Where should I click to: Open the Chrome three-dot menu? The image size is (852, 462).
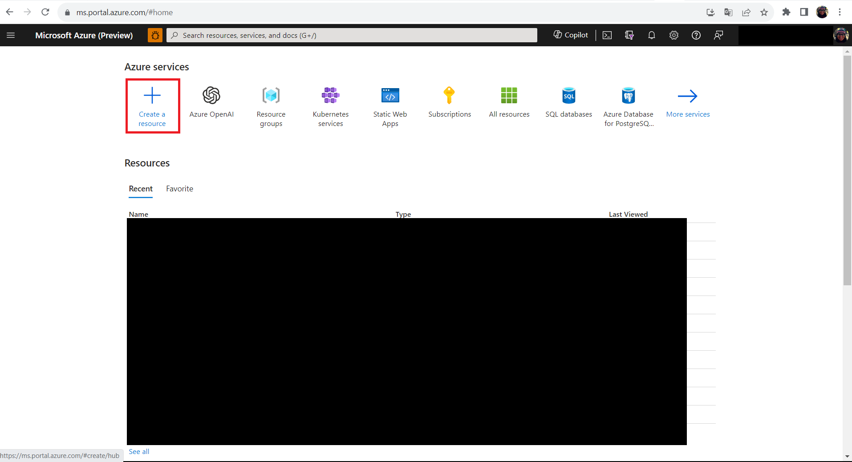[840, 12]
